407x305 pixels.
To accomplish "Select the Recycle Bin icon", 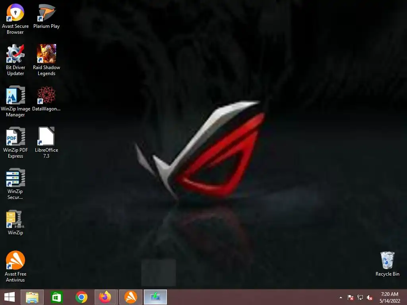I will tap(387, 264).
